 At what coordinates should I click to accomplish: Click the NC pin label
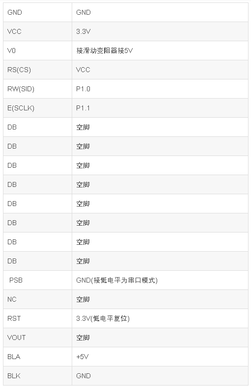click(x=12, y=299)
